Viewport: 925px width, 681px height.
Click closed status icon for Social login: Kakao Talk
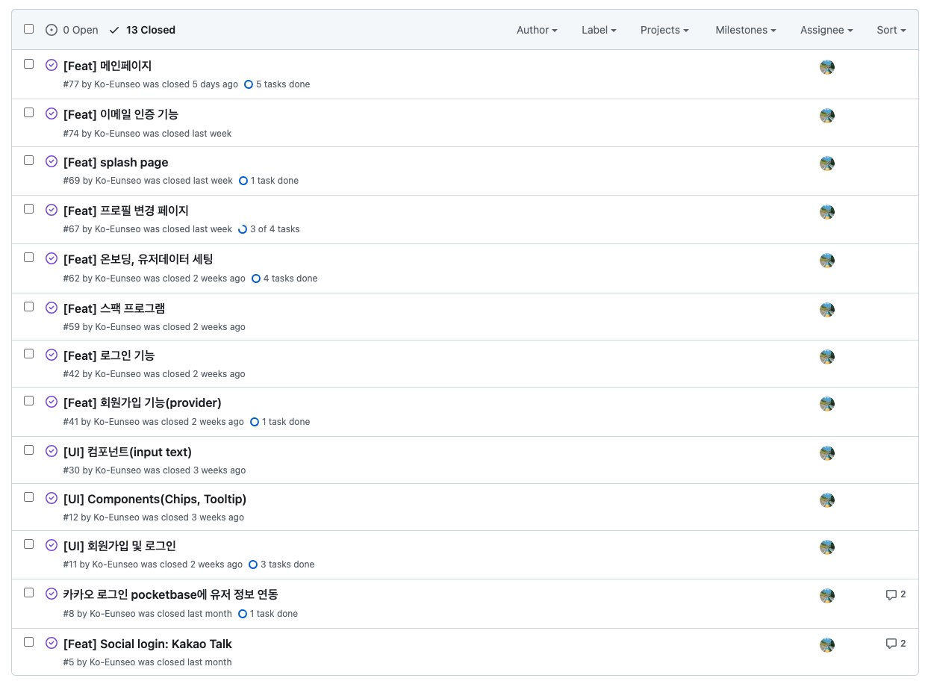click(x=52, y=643)
